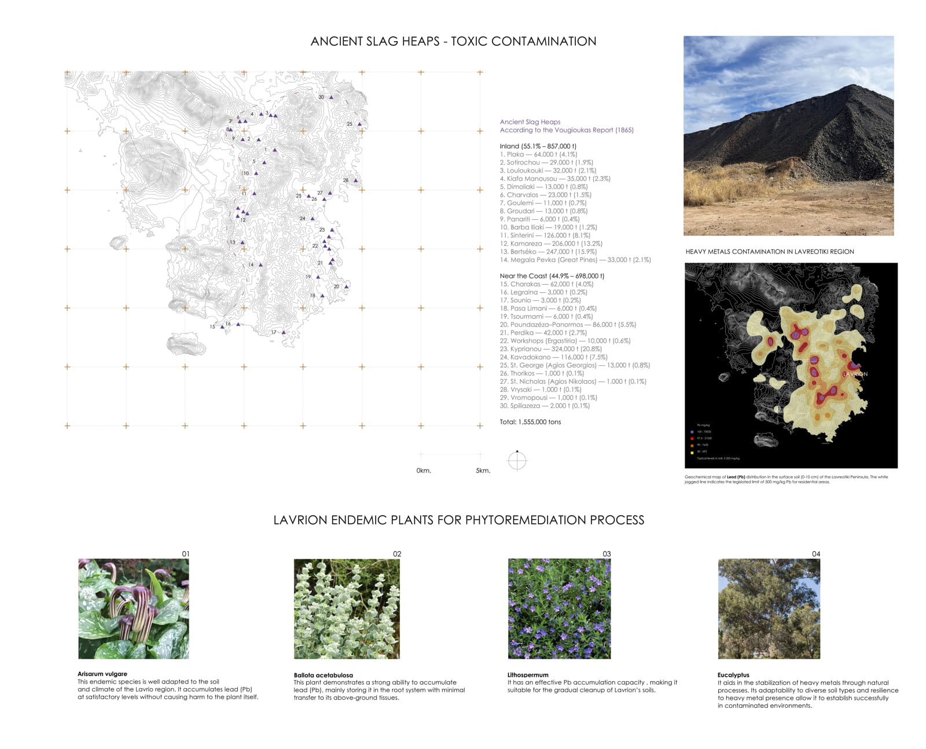Click the Lithospermum purple flowers photo
This screenshot has height=749, width=926.
pos(559,608)
